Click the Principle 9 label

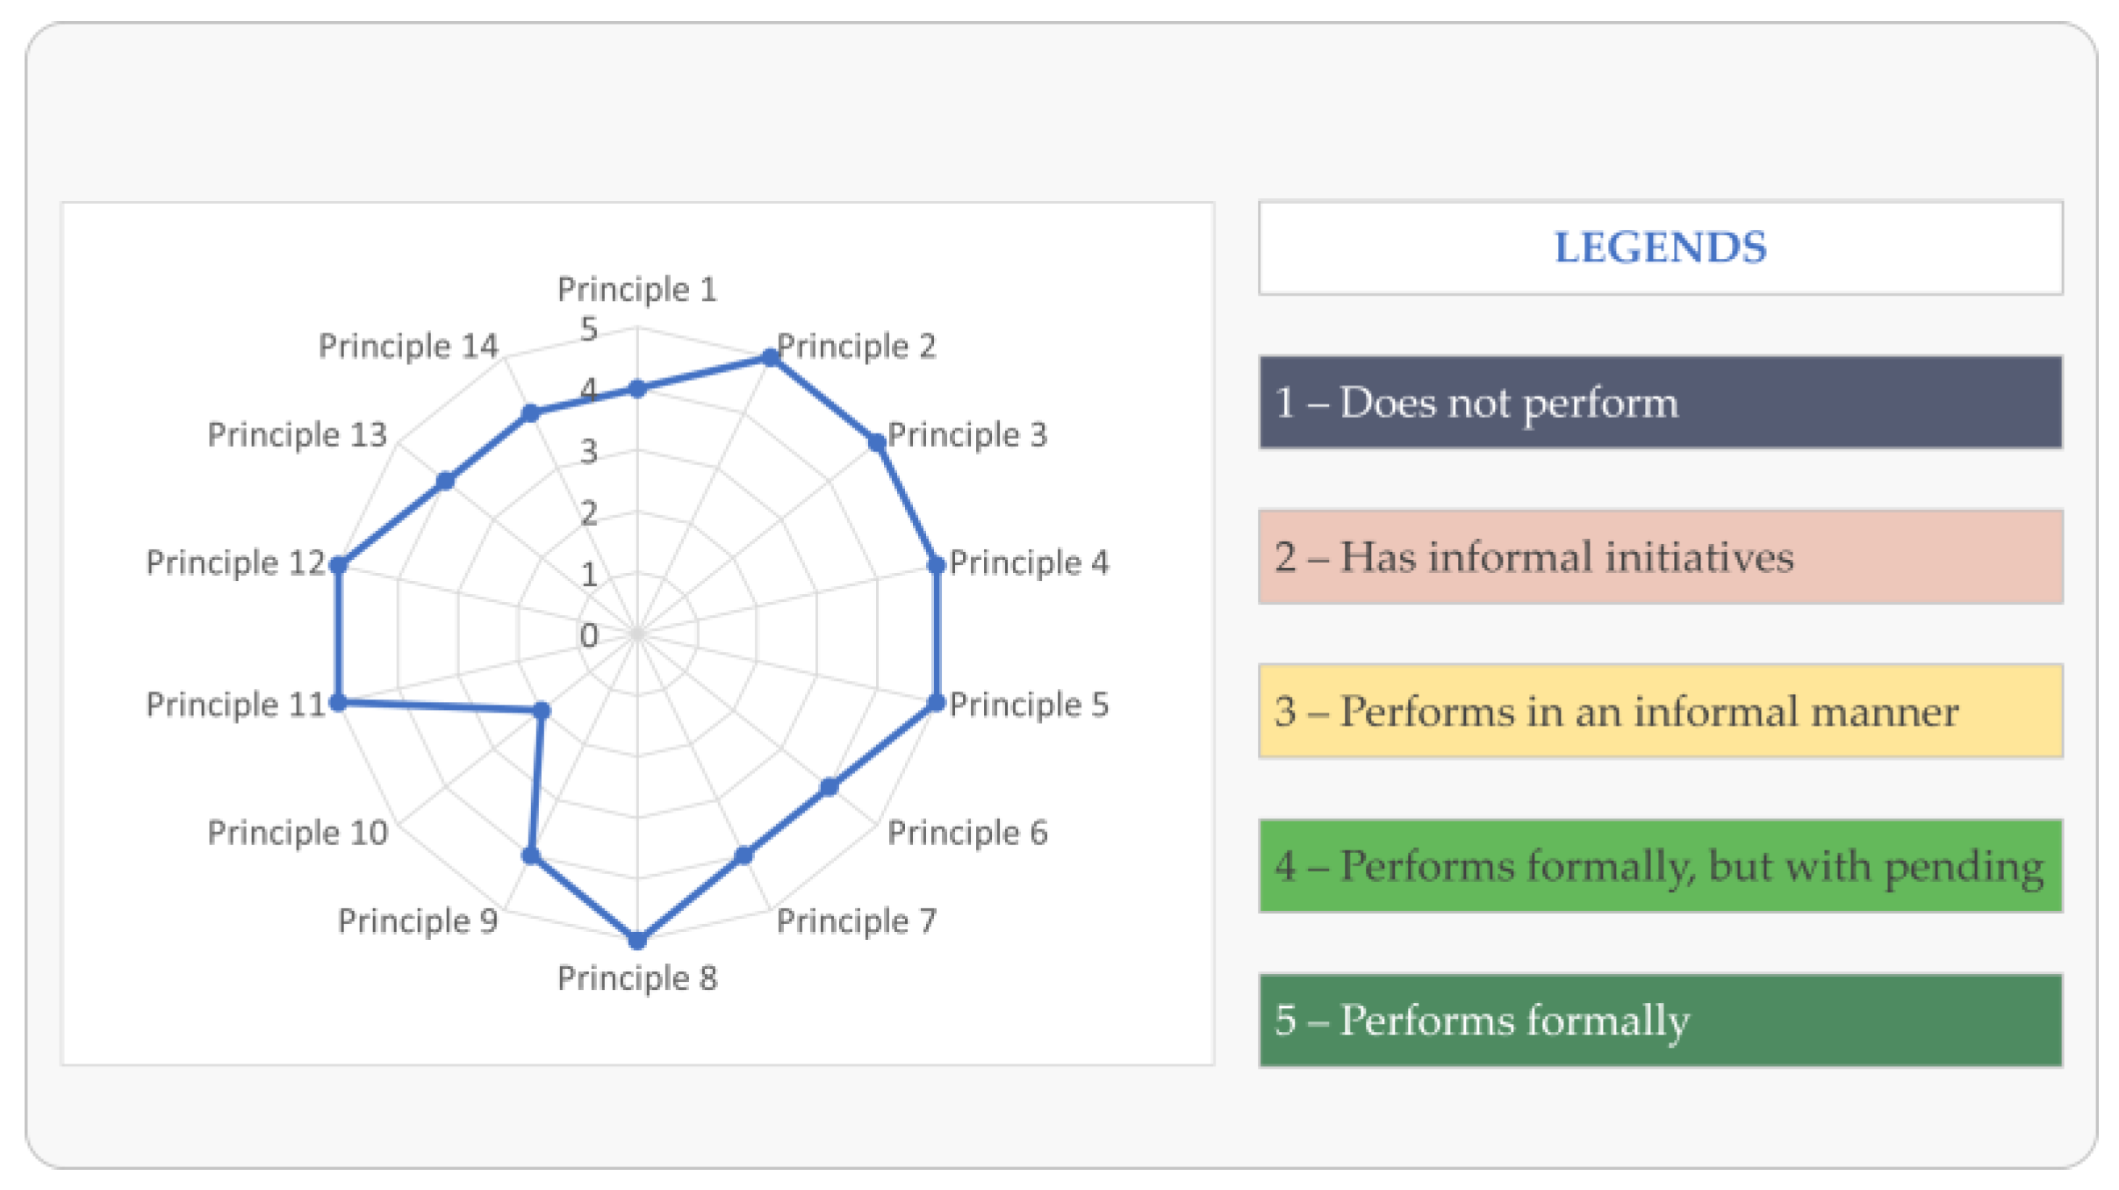[418, 921]
